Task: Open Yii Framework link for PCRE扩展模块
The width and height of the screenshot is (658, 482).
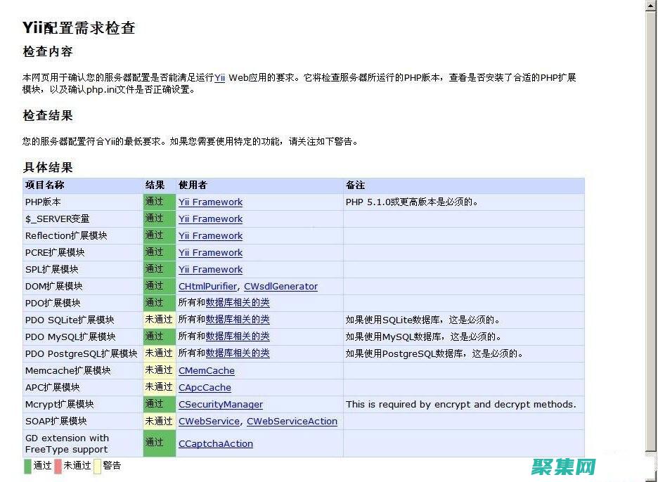Action: click(x=210, y=252)
